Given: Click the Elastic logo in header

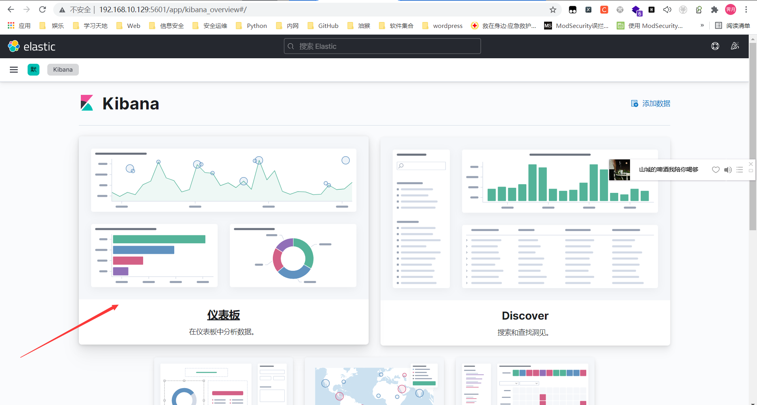Looking at the screenshot, I should click(x=32, y=46).
